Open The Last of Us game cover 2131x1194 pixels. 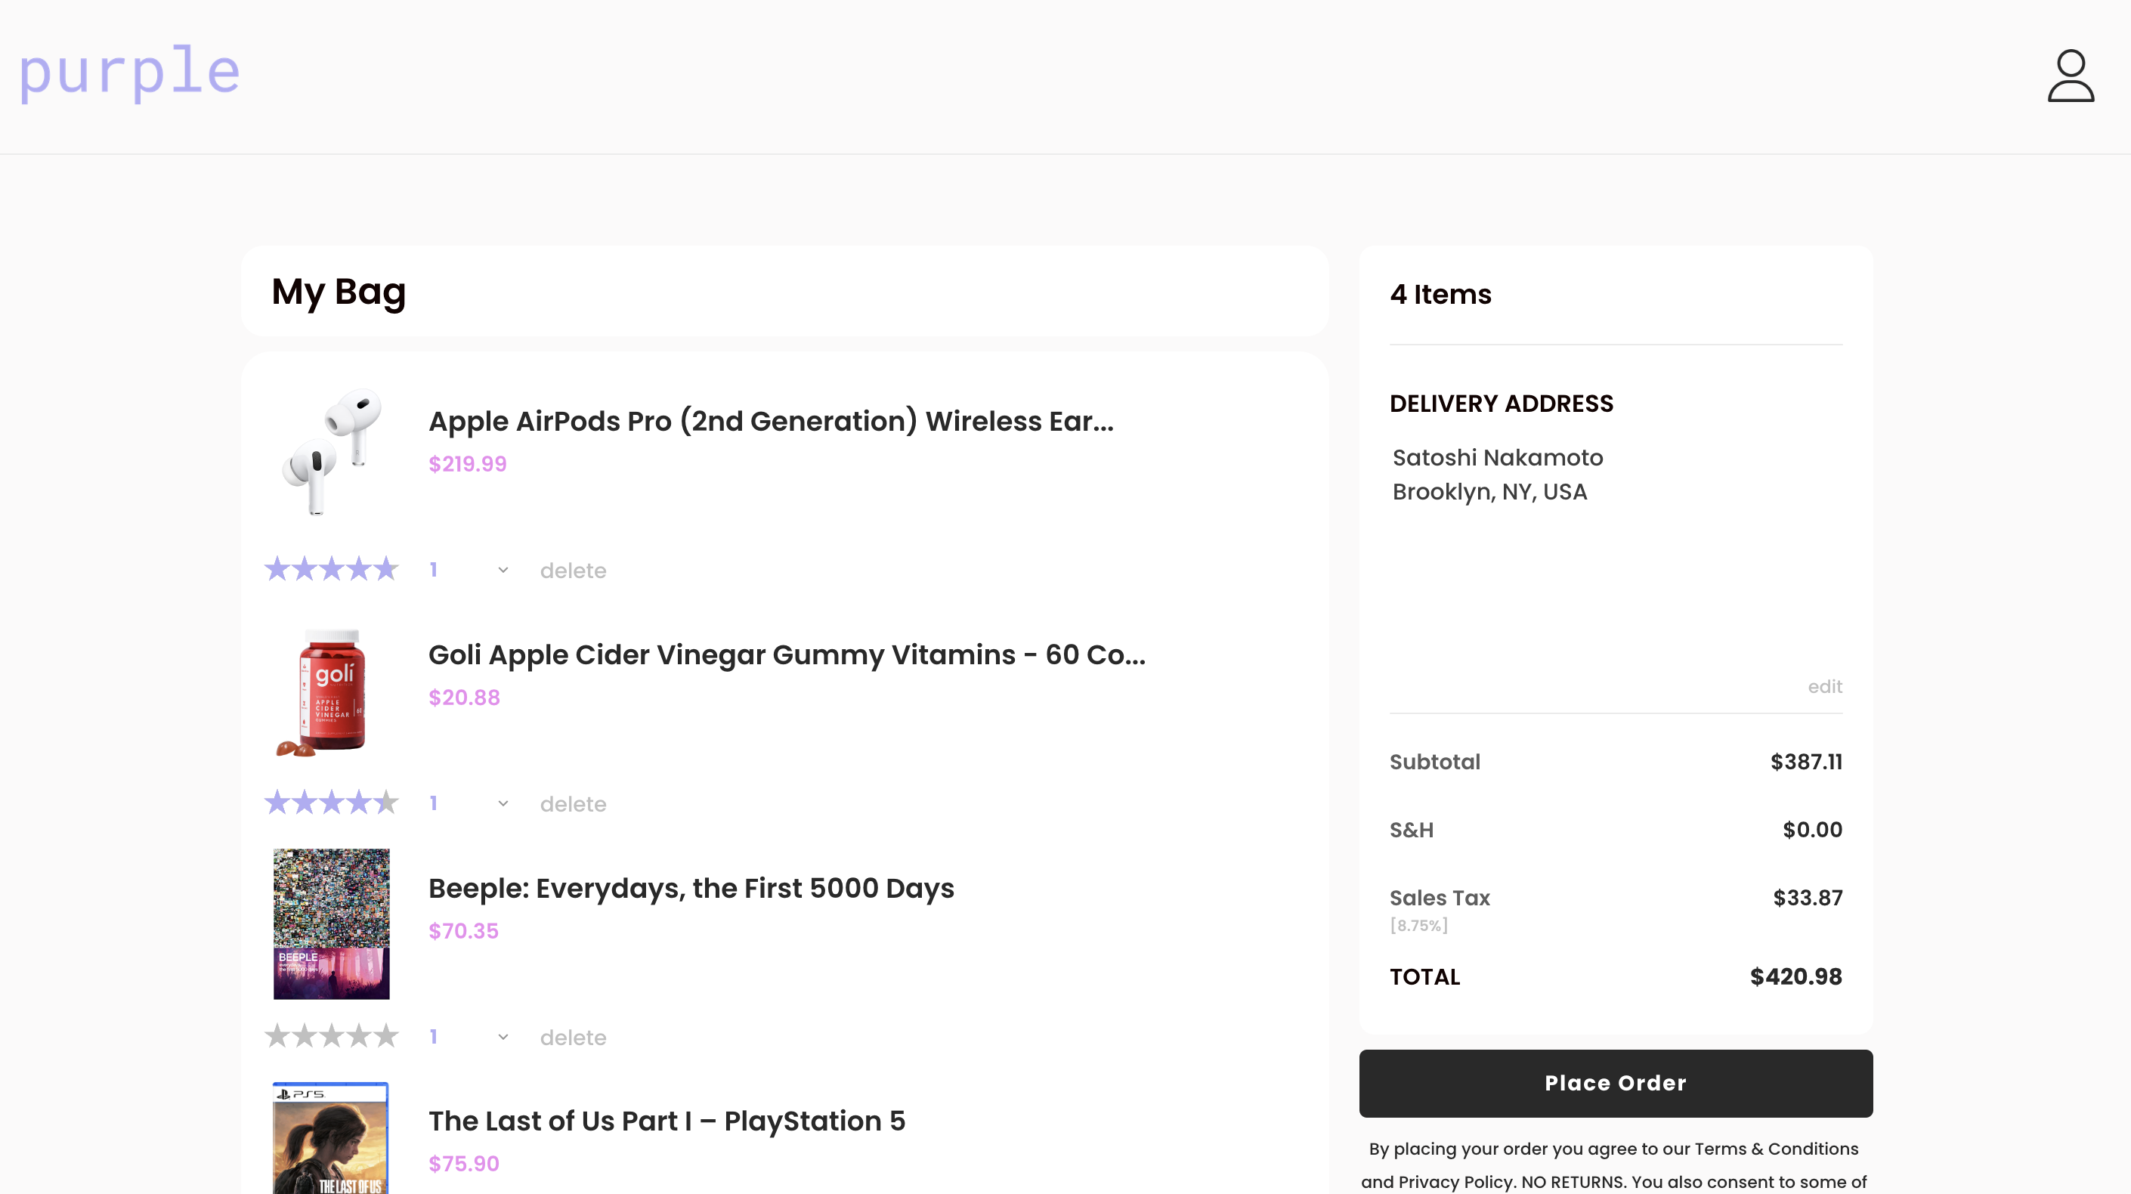click(332, 1138)
